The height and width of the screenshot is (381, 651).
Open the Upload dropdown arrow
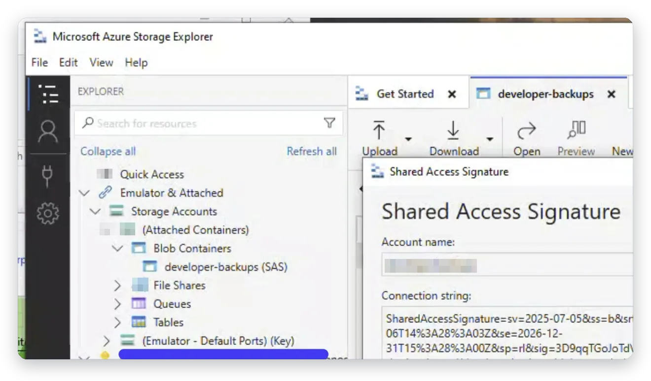click(408, 139)
